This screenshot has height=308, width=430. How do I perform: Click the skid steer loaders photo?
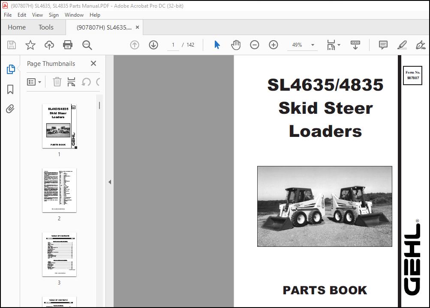click(325, 206)
